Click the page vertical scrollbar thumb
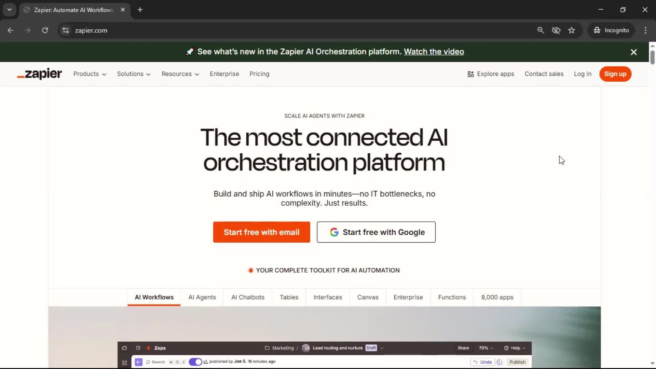 652,57
